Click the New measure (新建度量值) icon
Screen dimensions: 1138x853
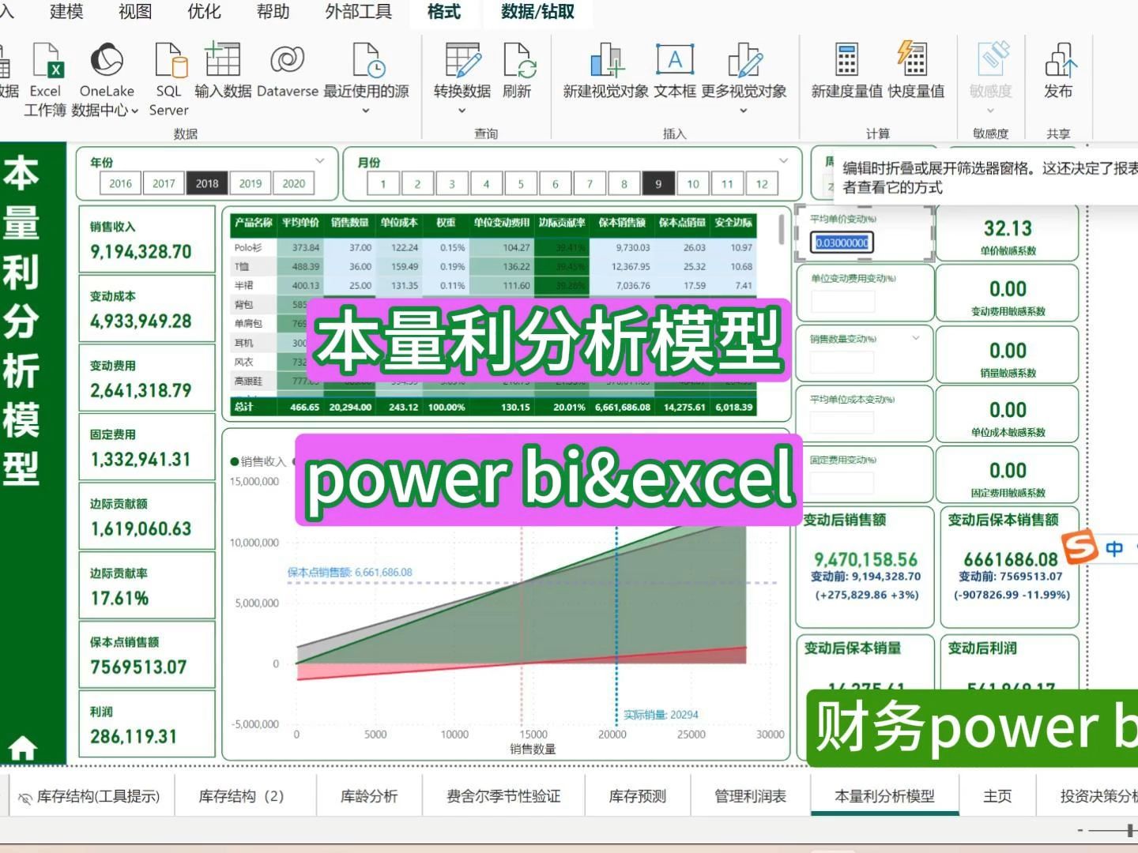point(846,60)
